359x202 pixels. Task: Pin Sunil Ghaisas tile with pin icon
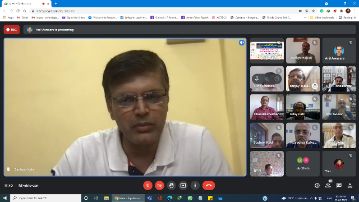pos(257,79)
